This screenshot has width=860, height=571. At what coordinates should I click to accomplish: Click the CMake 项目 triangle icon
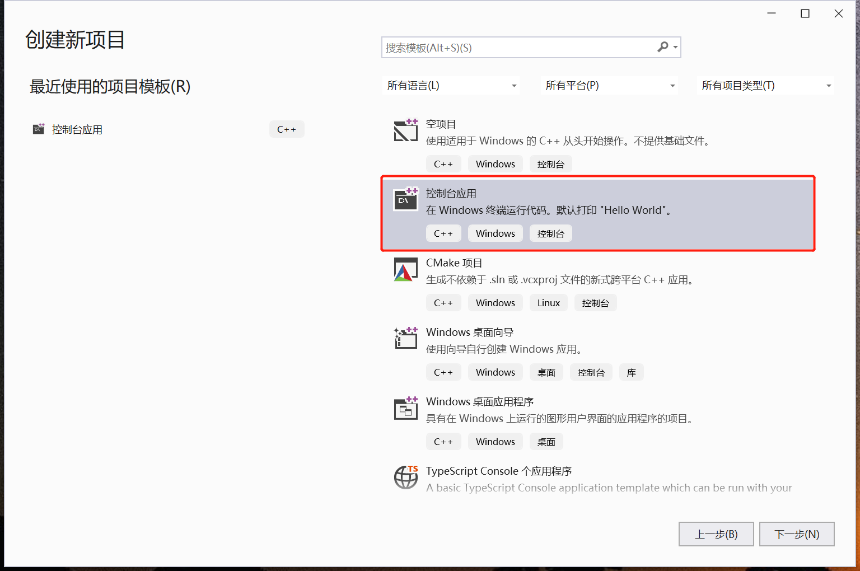click(406, 269)
